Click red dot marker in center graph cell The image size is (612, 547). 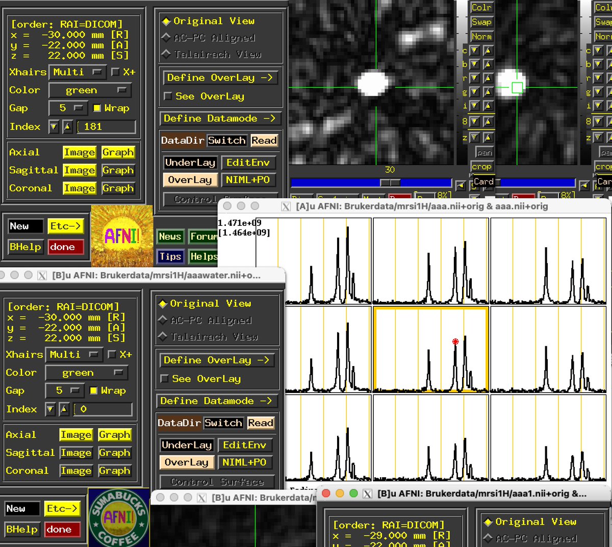tap(455, 342)
